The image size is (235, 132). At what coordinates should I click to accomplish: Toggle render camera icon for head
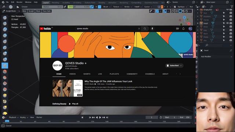pyautogui.click(x=231, y=23)
